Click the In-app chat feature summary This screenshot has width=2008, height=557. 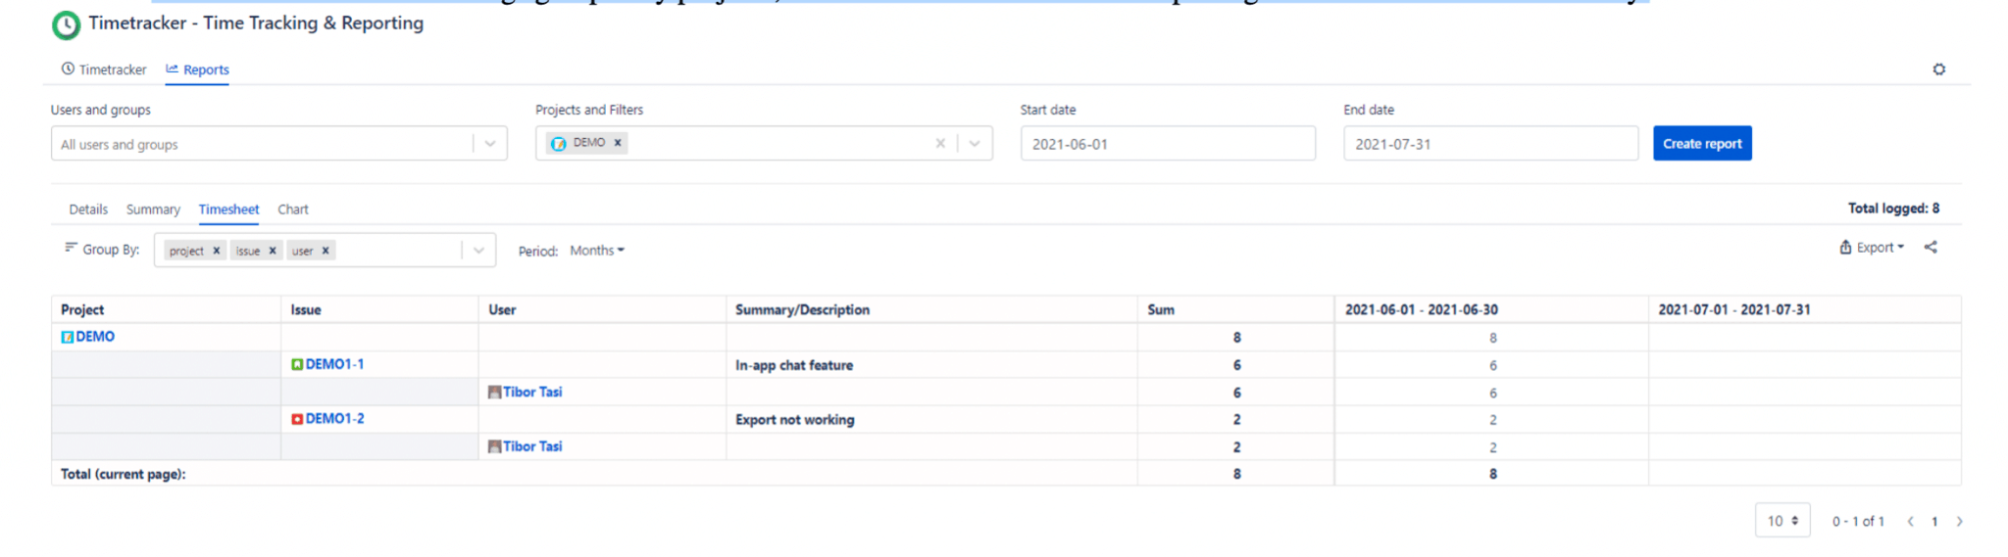(794, 365)
